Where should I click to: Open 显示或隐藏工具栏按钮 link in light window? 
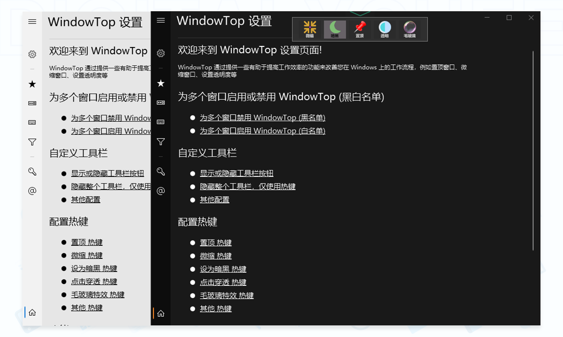pyautogui.click(x=108, y=173)
